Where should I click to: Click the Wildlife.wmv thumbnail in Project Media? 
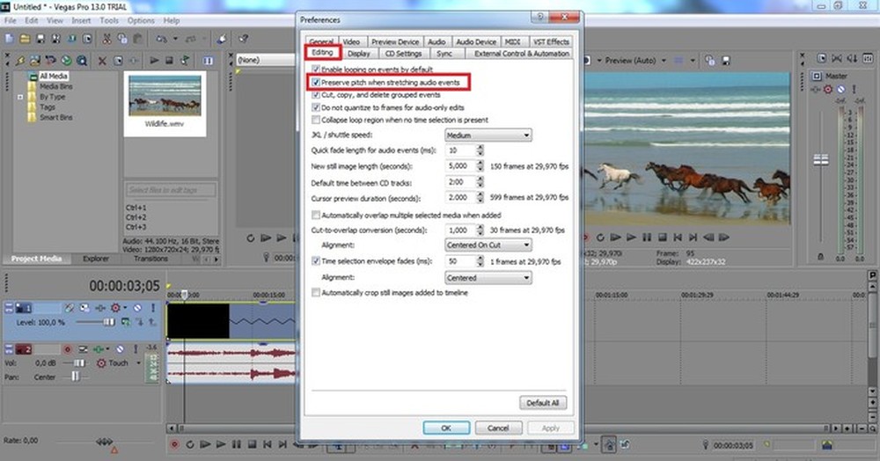tap(165, 96)
